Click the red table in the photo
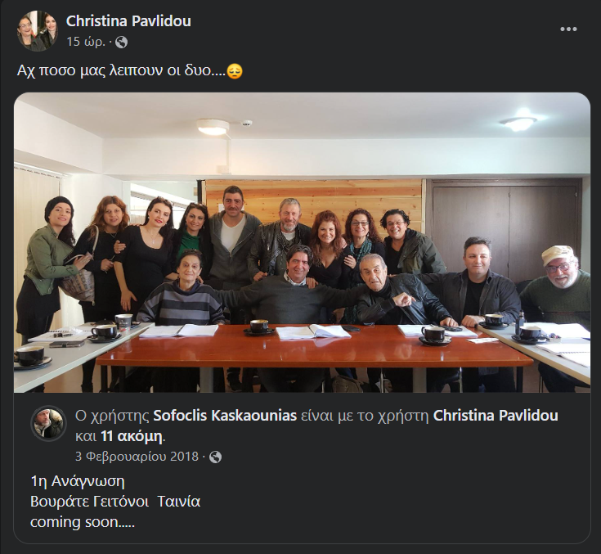The image size is (601, 554). (314, 347)
